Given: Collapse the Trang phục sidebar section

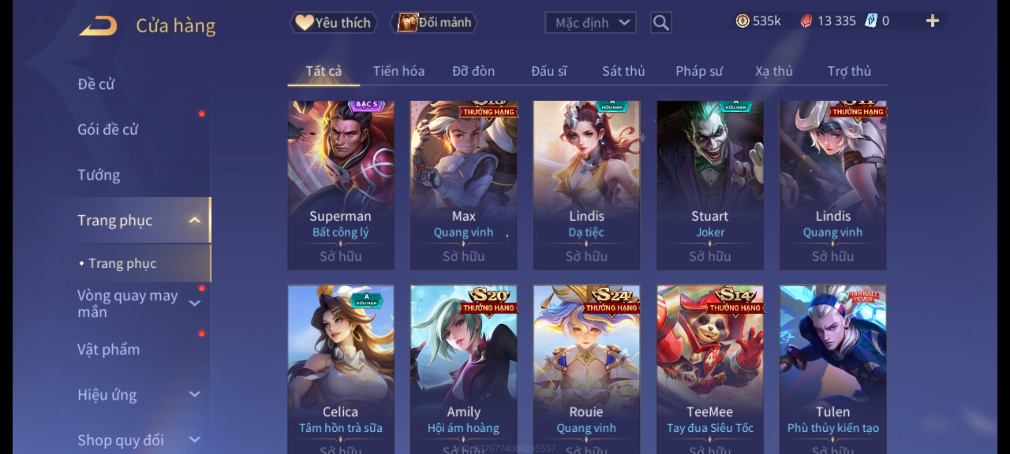Looking at the screenshot, I should tap(194, 220).
